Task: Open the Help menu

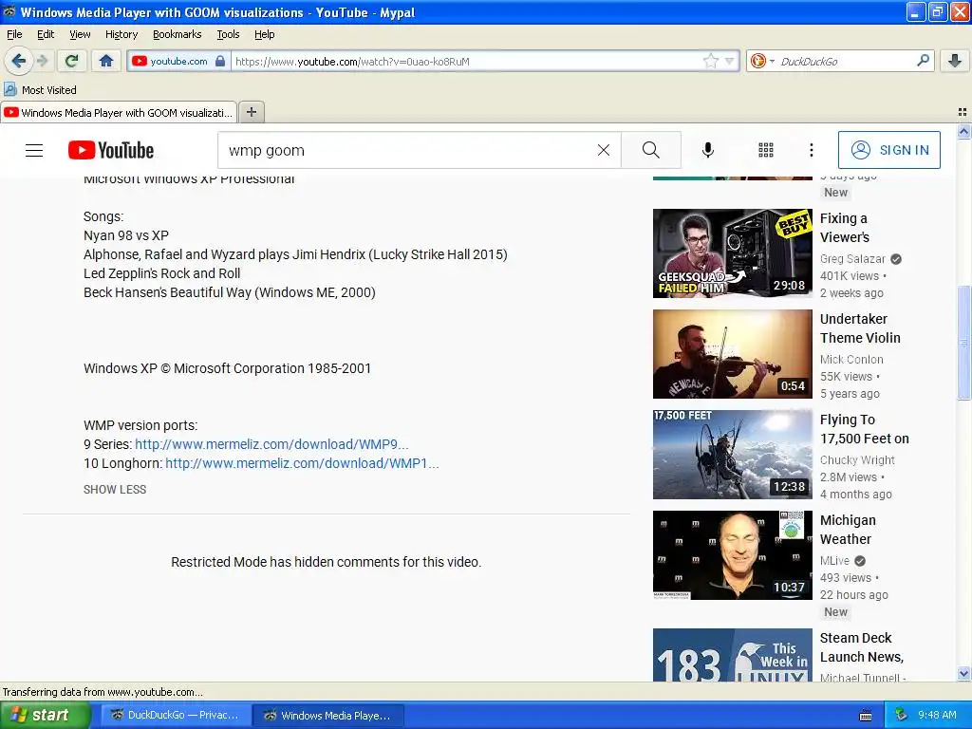Action: point(264,34)
